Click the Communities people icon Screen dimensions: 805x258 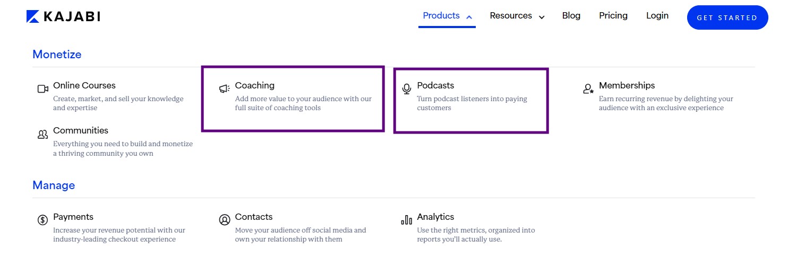[43, 135]
